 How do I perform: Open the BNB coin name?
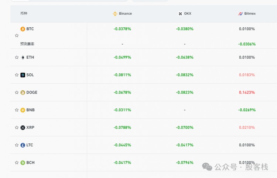pyautogui.click(x=30, y=110)
